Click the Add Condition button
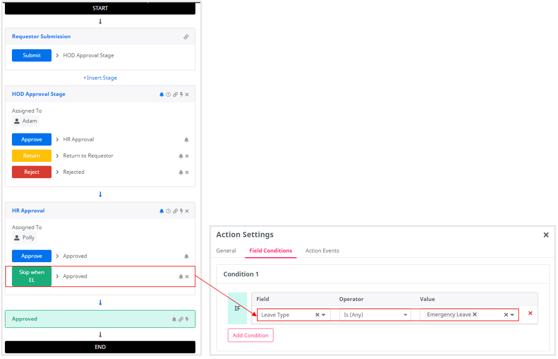Screen dimensions: 558x359 point(251,336)
